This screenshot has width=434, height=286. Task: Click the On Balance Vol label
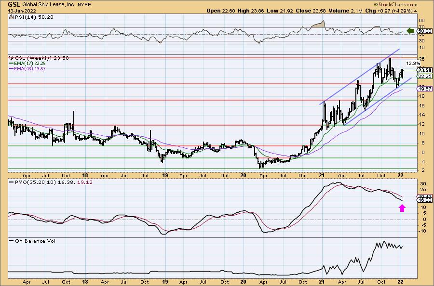pyautogui.click(x=35, y=241)
